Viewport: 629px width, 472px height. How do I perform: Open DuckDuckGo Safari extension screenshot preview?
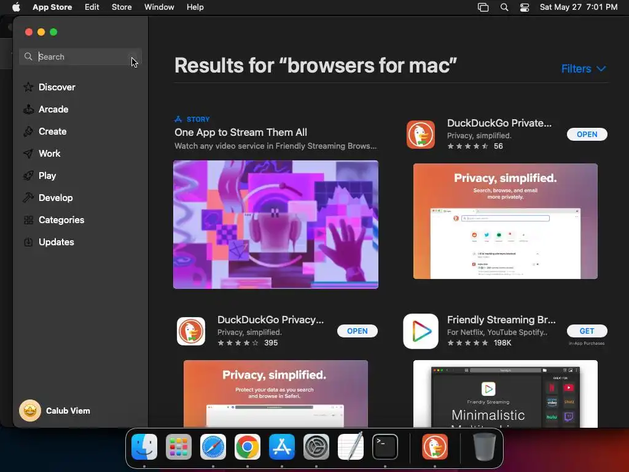[x=276, y=394]
